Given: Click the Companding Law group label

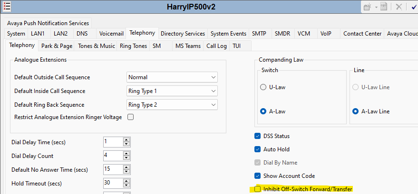Looking at the screenshot, I should pos(281,60).
